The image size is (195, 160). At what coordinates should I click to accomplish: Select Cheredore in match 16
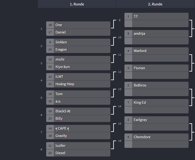(x=157, y=137)
